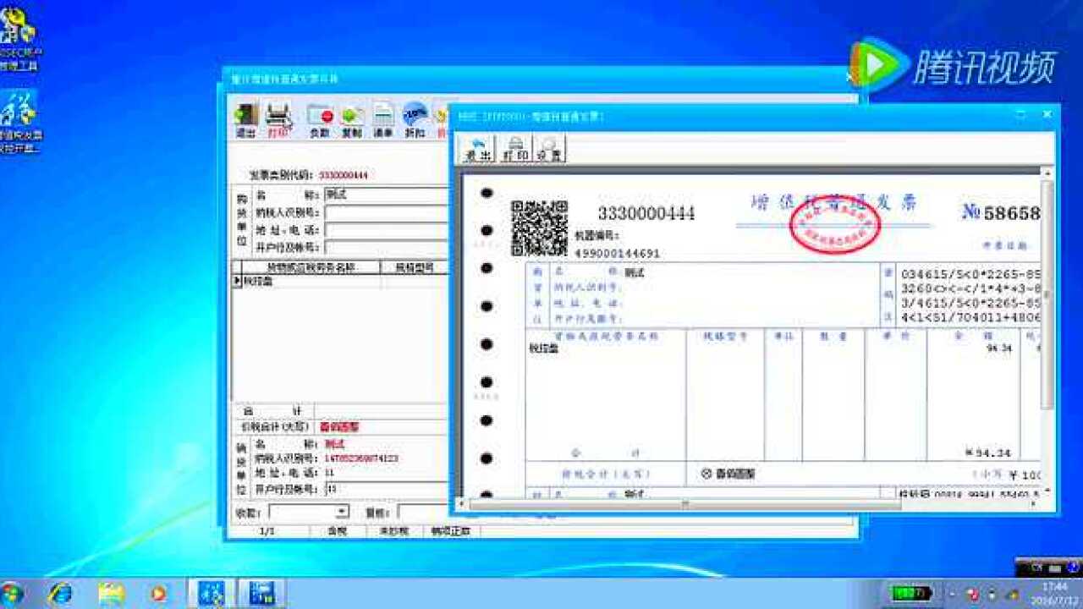Screen dimensions: 1083x609
Task: Click seller tax ID number in red
Action: click(x=361, y=458)
